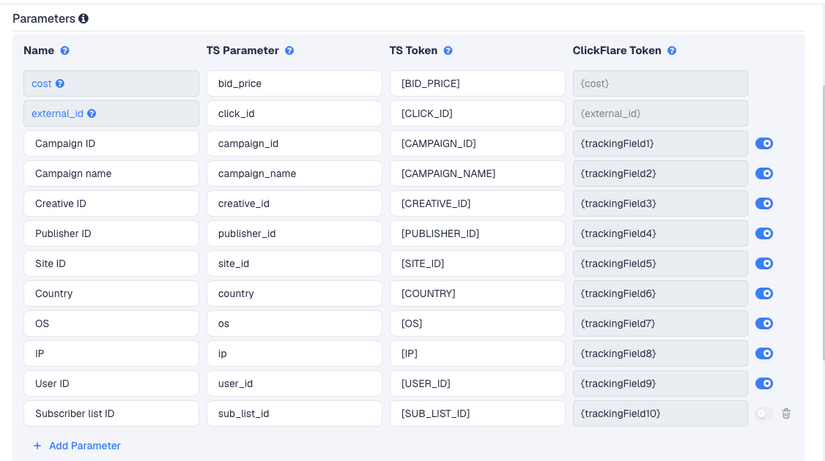This screenshot has width=825, height=461.
Task: Edit the OS name field
Action: tap(111, 323)
